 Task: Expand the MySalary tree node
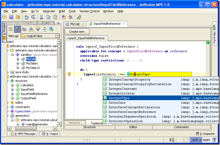coord(18,64)
